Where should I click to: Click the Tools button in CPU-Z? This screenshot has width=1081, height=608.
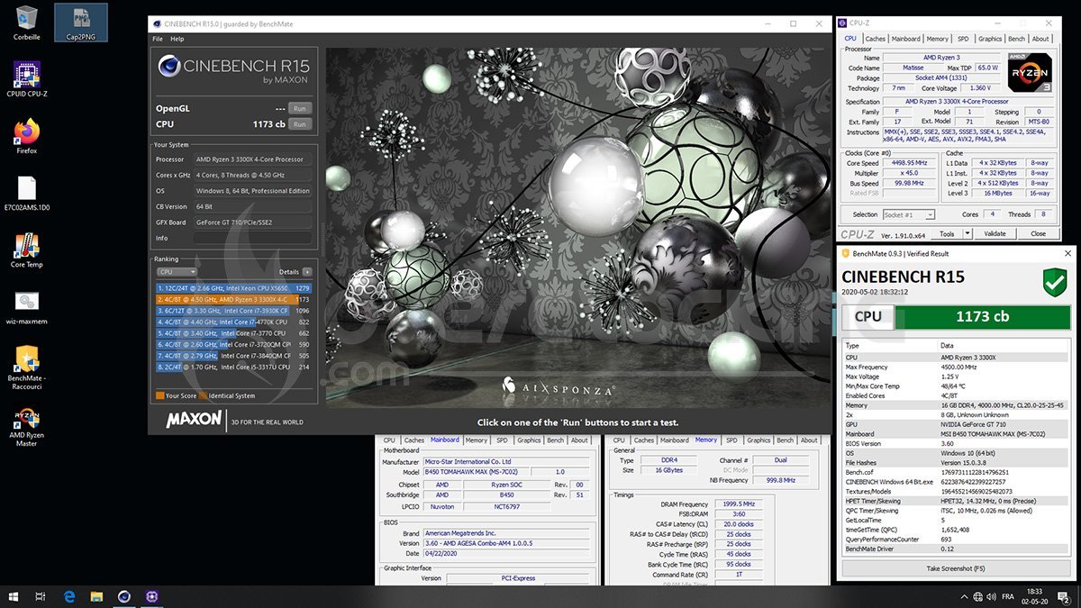[x=947, y=233]
